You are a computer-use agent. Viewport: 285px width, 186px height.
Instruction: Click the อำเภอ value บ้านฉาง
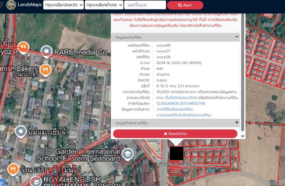(x=163, y=74)
